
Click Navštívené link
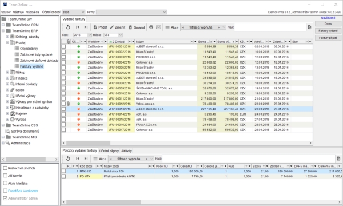[x=328, y=18]
